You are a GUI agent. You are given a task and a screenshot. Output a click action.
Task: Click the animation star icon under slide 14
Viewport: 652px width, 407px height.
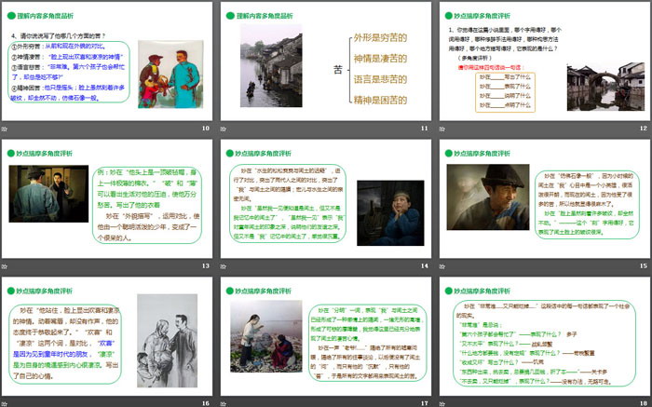point(224,265)
